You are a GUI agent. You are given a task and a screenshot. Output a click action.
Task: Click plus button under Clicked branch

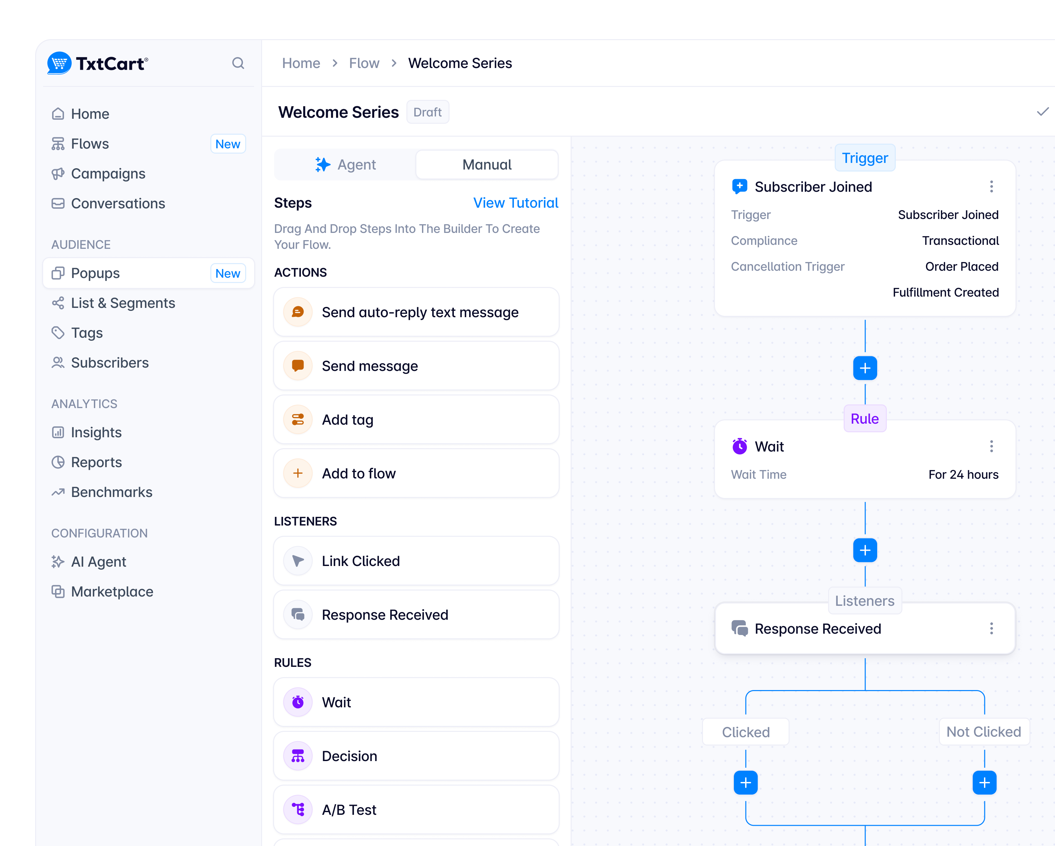745,782
